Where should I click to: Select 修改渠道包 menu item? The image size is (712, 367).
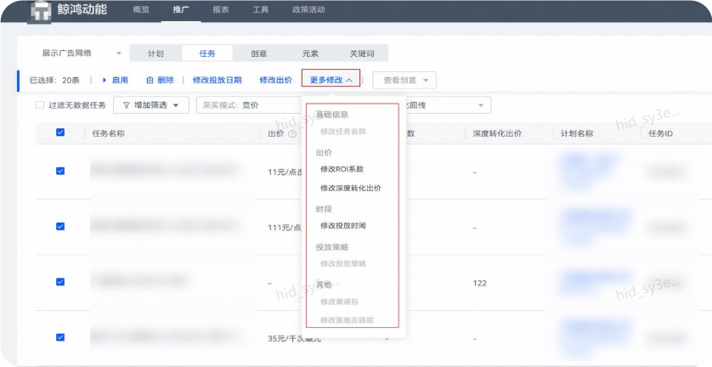point(339,302)
